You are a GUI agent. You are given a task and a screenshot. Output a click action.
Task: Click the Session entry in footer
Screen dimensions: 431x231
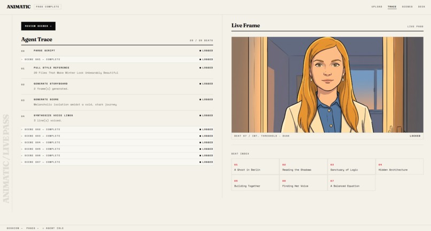pyautogui.click(x=14, y=228)
